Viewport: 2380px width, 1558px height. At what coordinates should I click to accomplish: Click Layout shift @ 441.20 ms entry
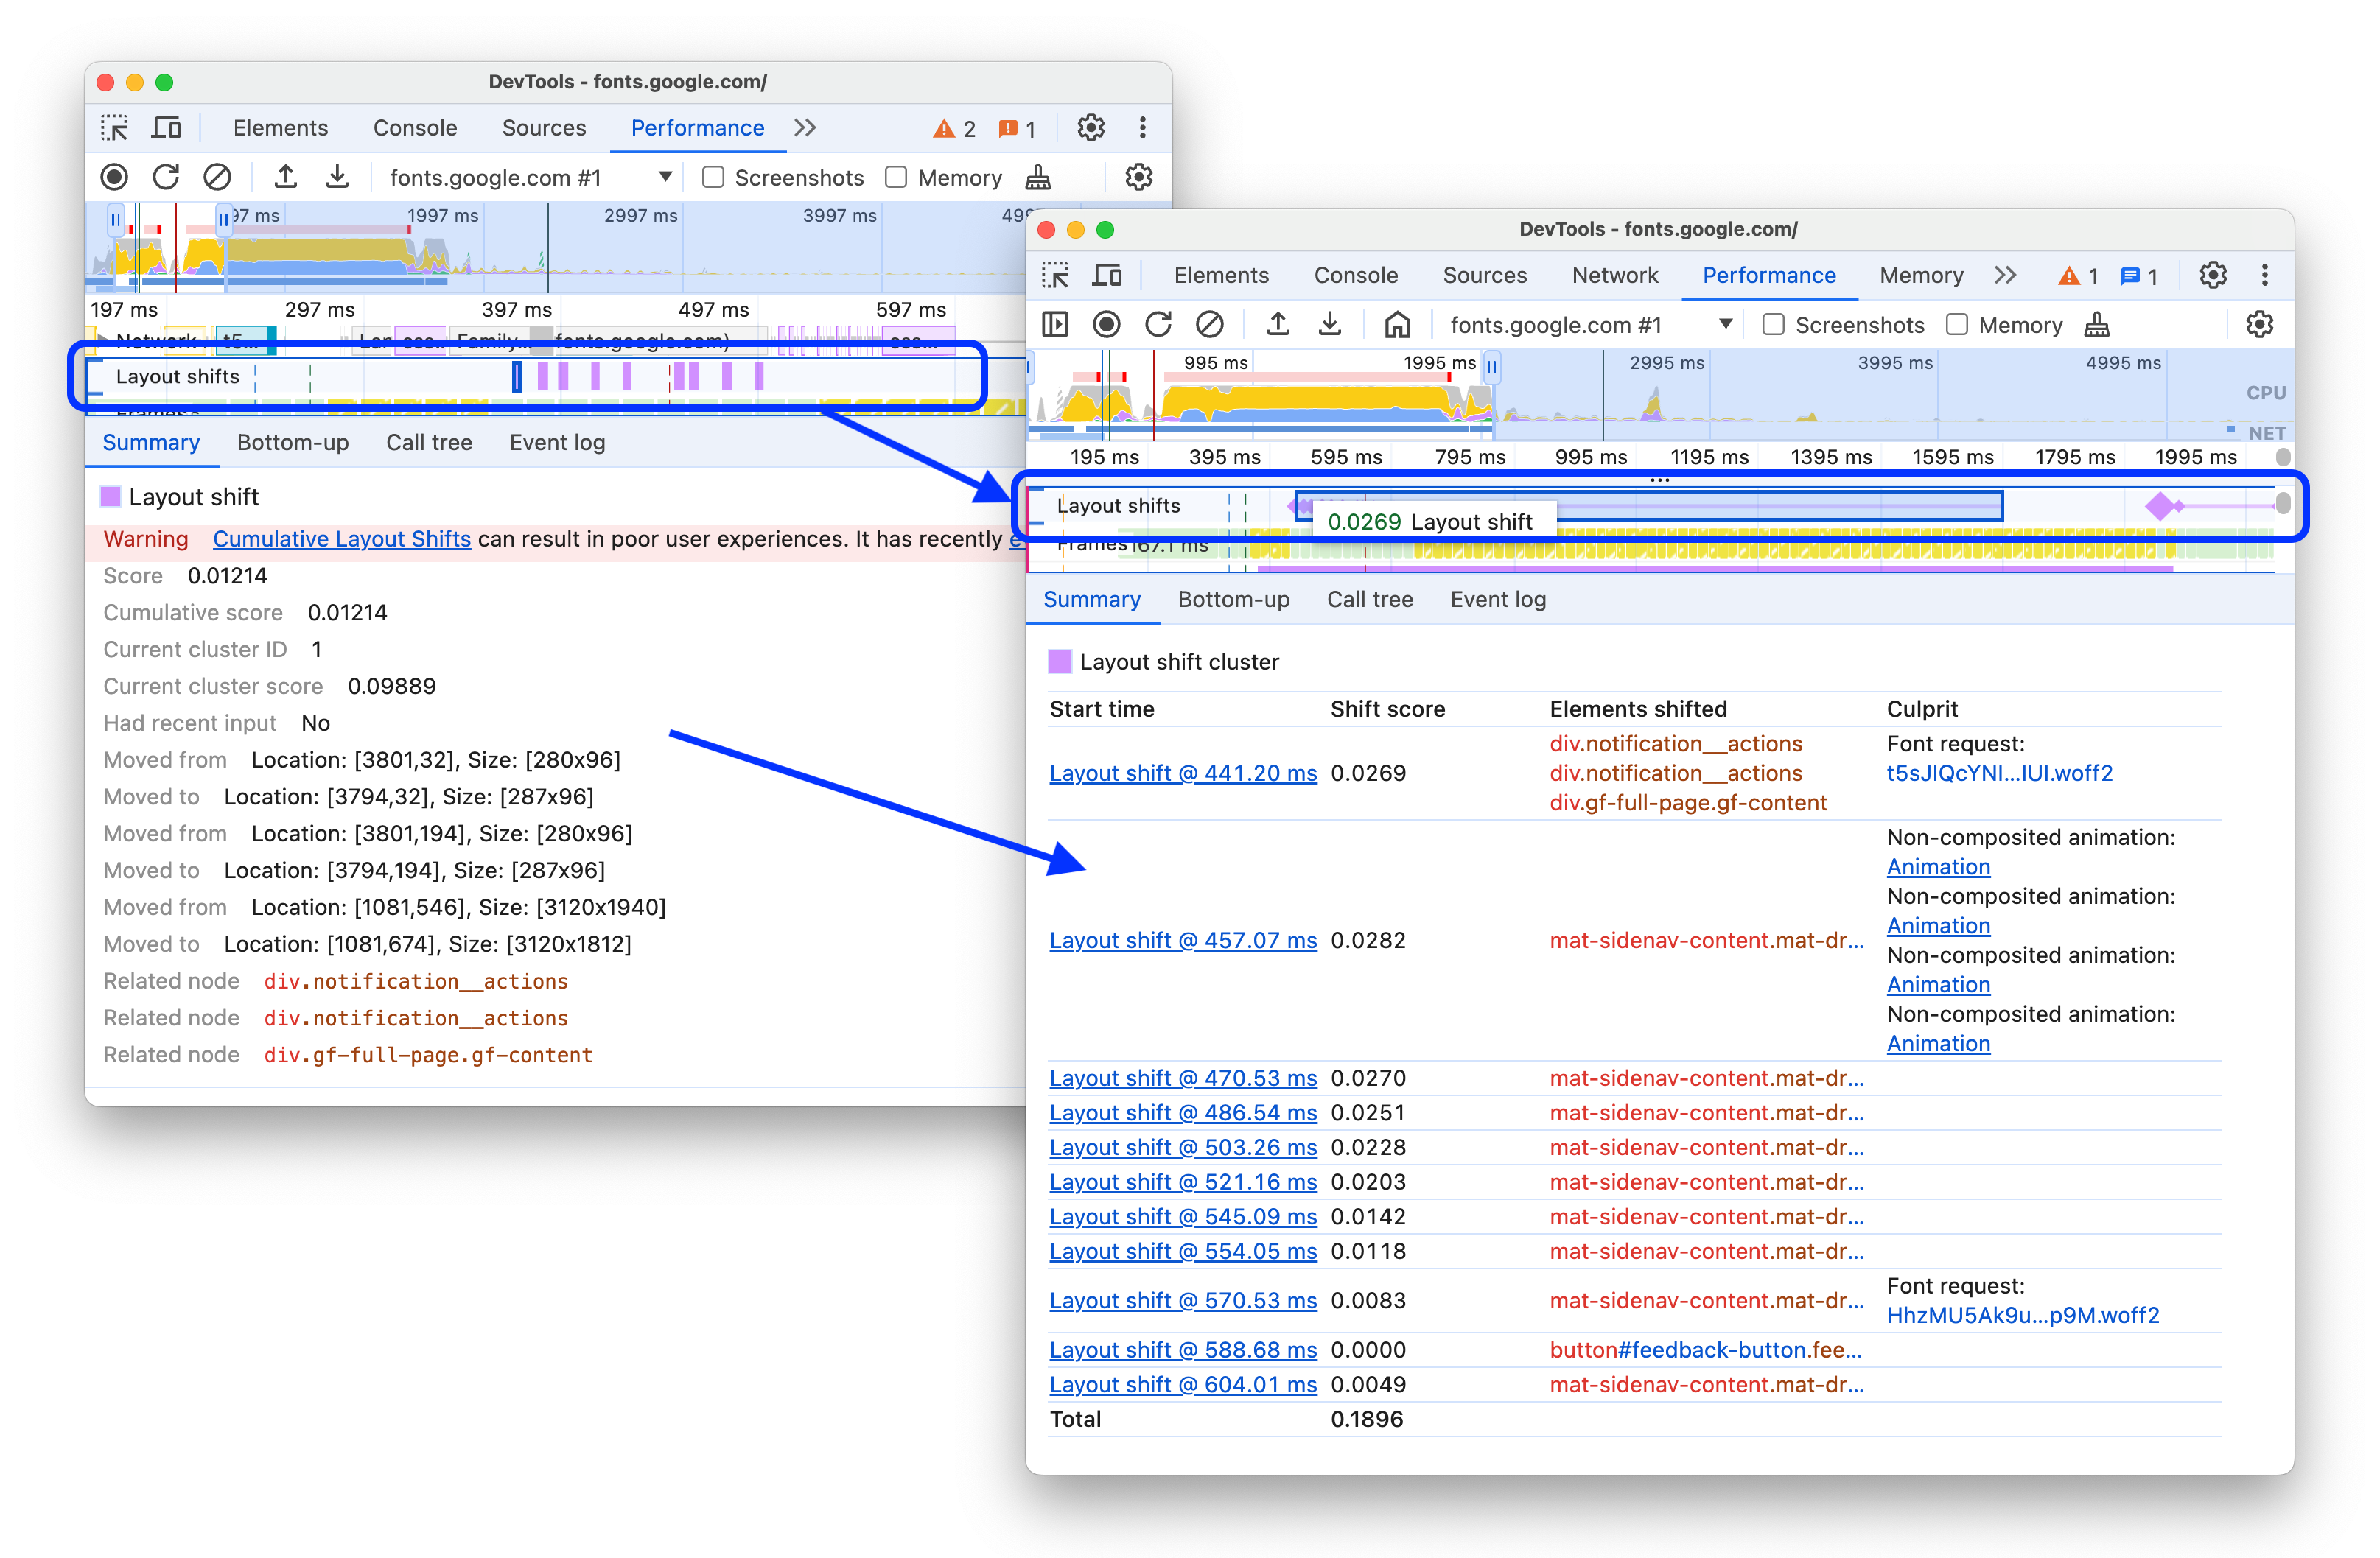point(1180,773)
